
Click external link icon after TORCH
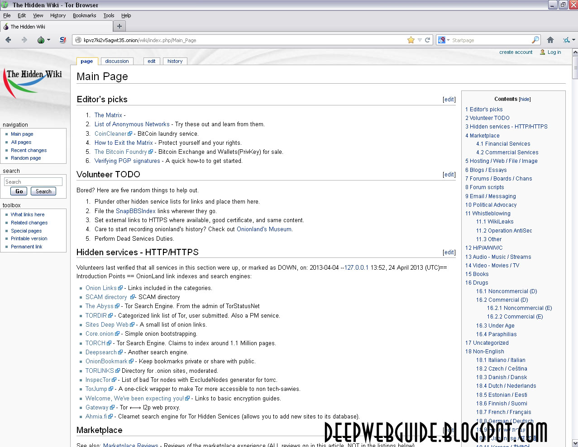(109, 343)
